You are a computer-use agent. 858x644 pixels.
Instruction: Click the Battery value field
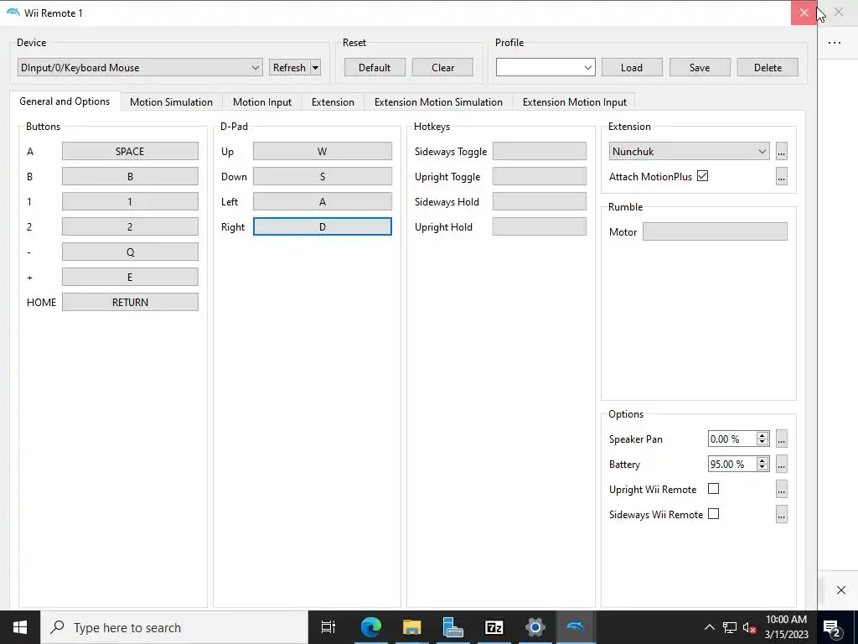click(x=732, y=465)
